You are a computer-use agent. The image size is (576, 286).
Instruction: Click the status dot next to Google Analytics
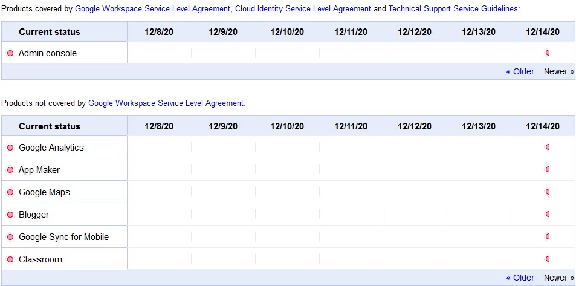pos(10,148)
